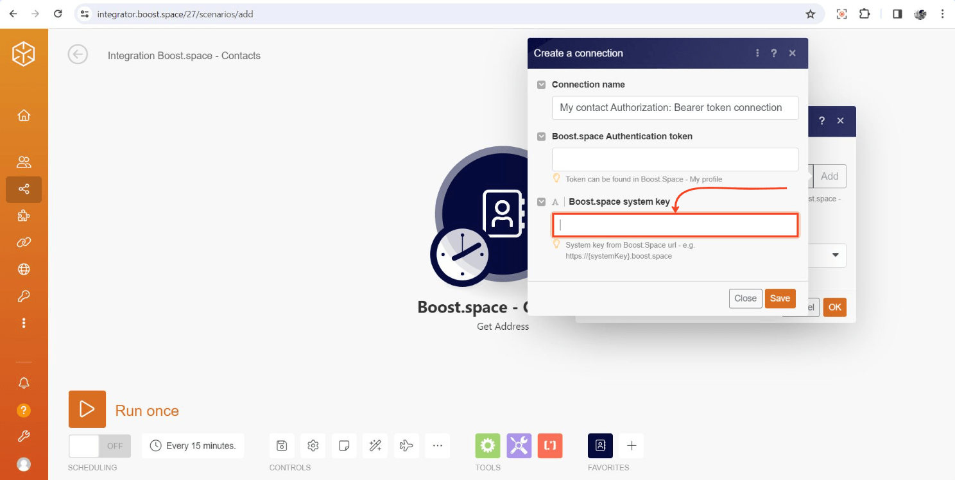Open the Notifications bell icon

coord(24,382)
